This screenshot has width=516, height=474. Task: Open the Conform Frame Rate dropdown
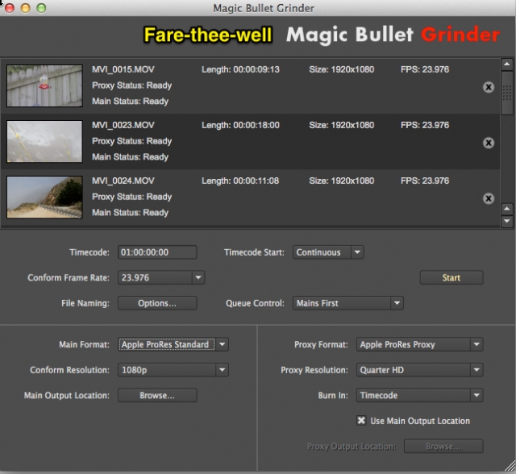pos(161,277)
